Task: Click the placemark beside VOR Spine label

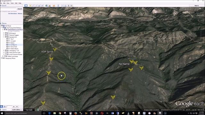Action: (55, 50)
